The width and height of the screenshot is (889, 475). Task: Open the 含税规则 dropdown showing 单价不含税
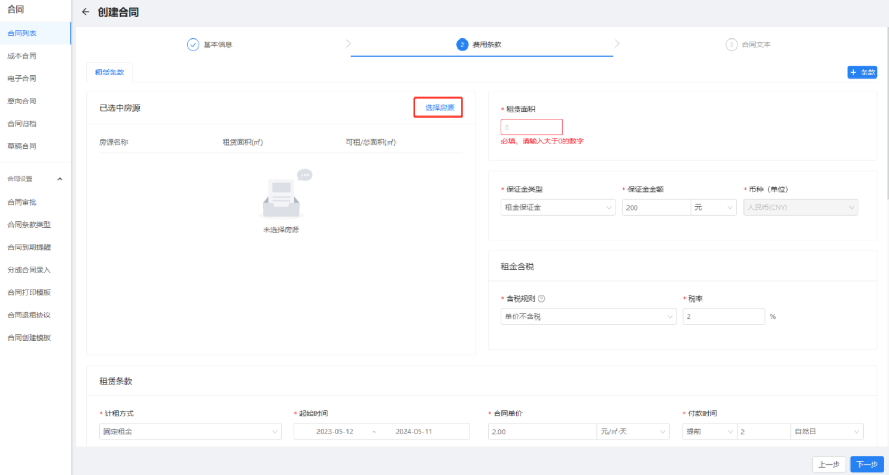(x=588, y=317)
